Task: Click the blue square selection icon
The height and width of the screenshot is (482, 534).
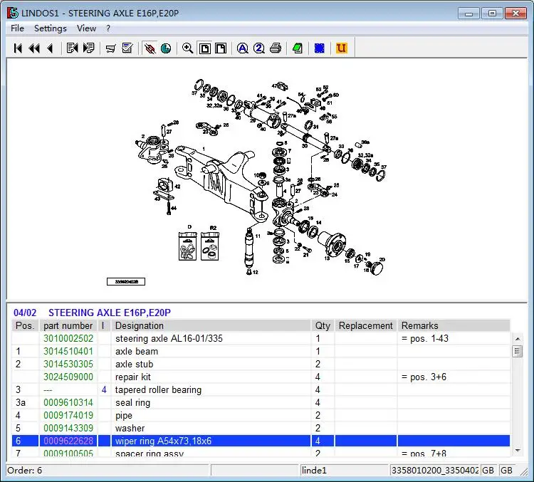Action: pyautogui.click(x=320, y=48)
